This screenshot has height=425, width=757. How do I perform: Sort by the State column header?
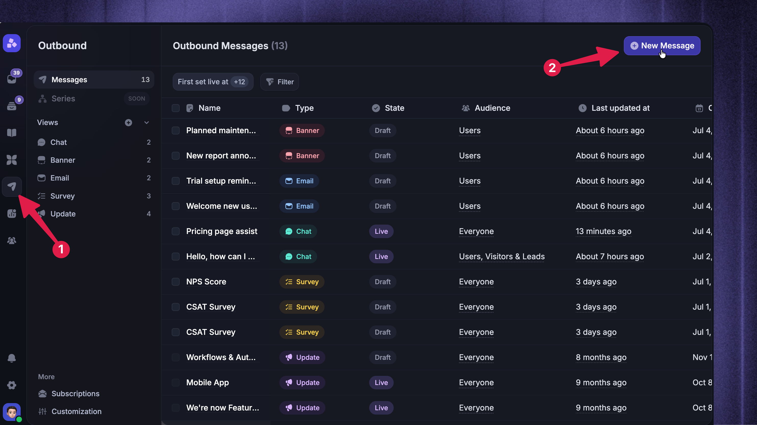[x=388, y=108]
